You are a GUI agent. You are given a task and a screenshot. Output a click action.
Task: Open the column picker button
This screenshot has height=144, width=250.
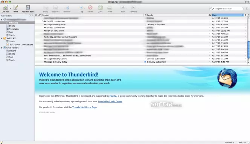click(x=248, y=15)
